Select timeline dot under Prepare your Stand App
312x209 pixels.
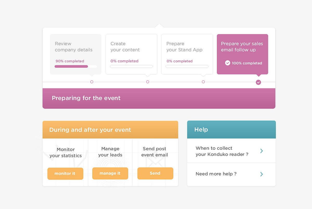203,82
